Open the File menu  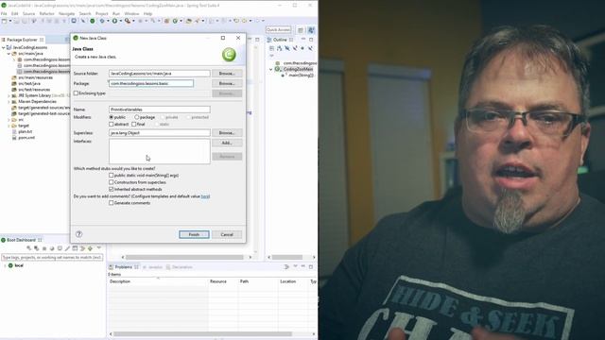pyautogui.click(x=4, y=13)
